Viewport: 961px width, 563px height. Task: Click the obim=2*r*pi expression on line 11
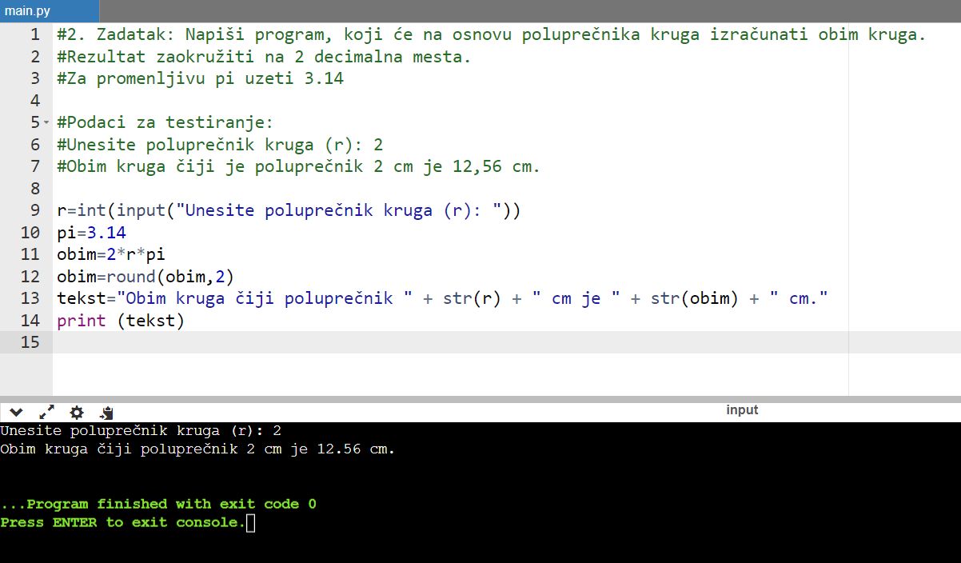pos(110,255)
